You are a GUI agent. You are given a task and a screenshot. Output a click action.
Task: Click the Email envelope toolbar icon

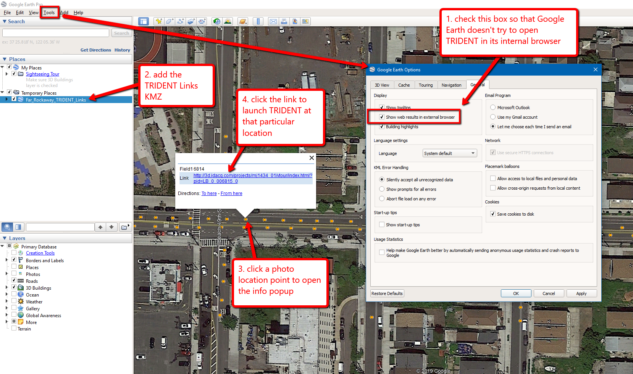(x=273, y=21)
